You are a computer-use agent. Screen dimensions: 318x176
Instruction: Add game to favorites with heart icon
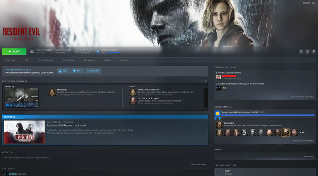point(313,52)
